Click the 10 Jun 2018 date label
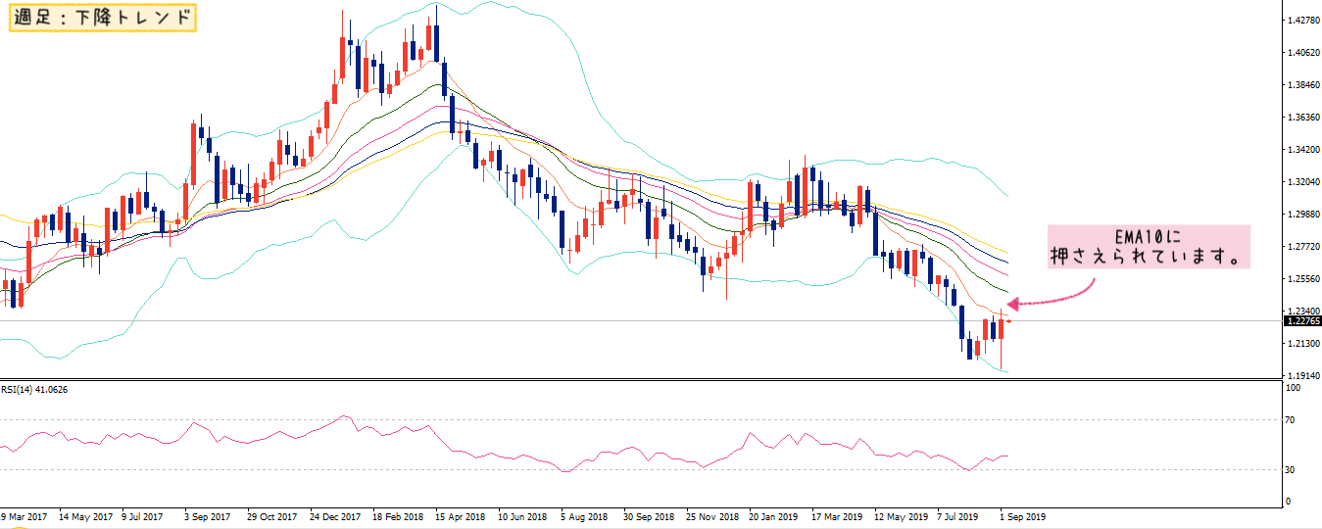The height and width of the screenshot is (529, 1322). pos(523,515)
